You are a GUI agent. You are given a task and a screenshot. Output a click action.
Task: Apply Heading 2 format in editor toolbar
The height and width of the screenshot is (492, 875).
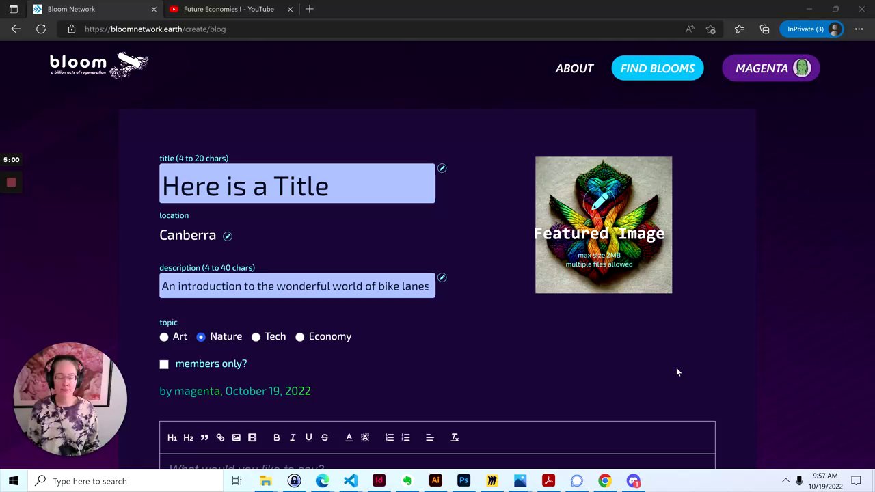[188, 437]
